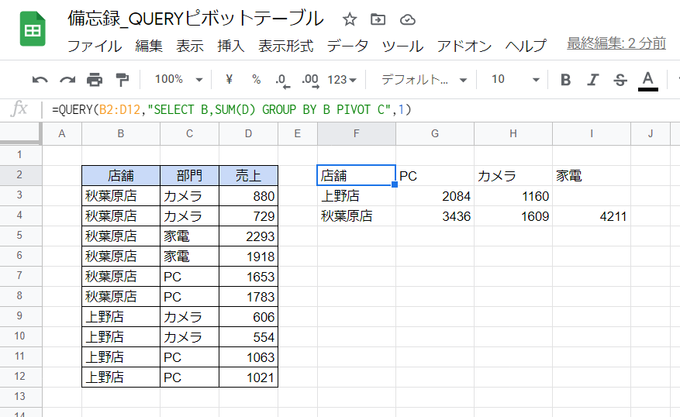Select row 2 header
The height and width of the screenshot is (417, 680).
tap(19, 175)
